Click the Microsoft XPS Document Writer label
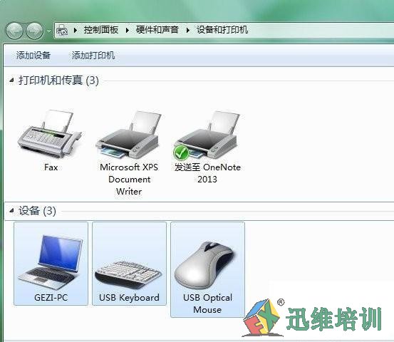The image size is (394, 342). pyautogui.click(x=129, y=179)
